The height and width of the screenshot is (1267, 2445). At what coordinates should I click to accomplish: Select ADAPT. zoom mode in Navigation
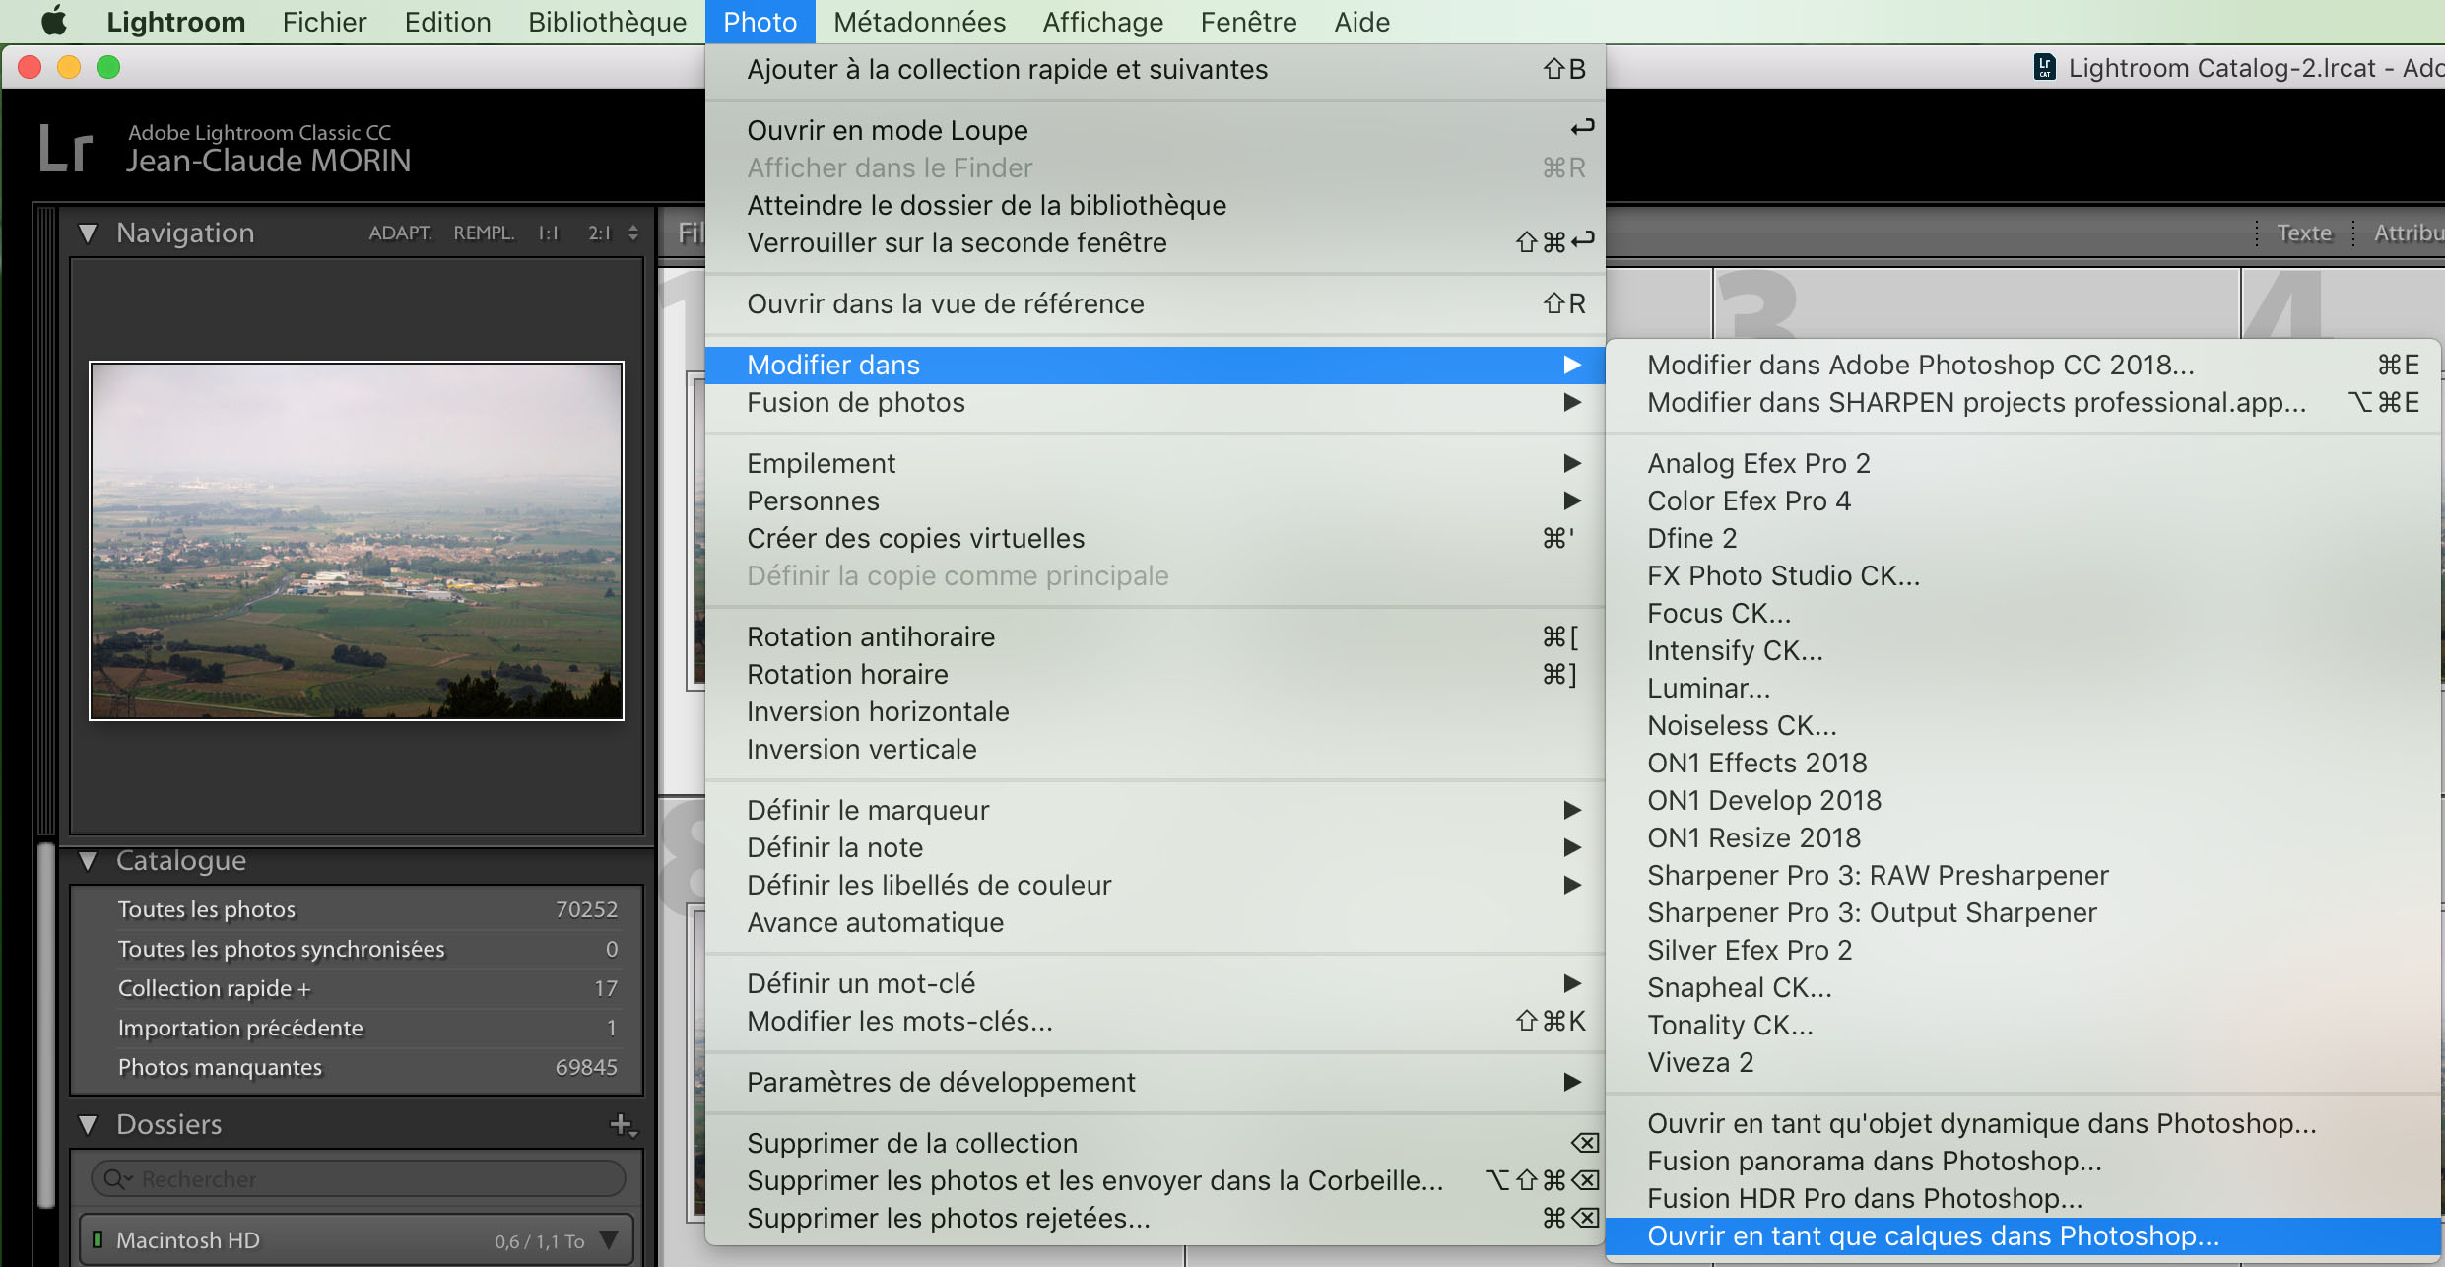click(x=400, y=233)
